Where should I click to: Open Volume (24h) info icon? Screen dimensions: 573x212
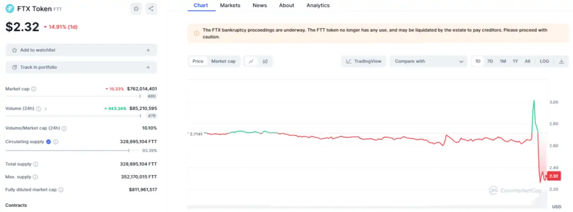(x=39, y=108)
